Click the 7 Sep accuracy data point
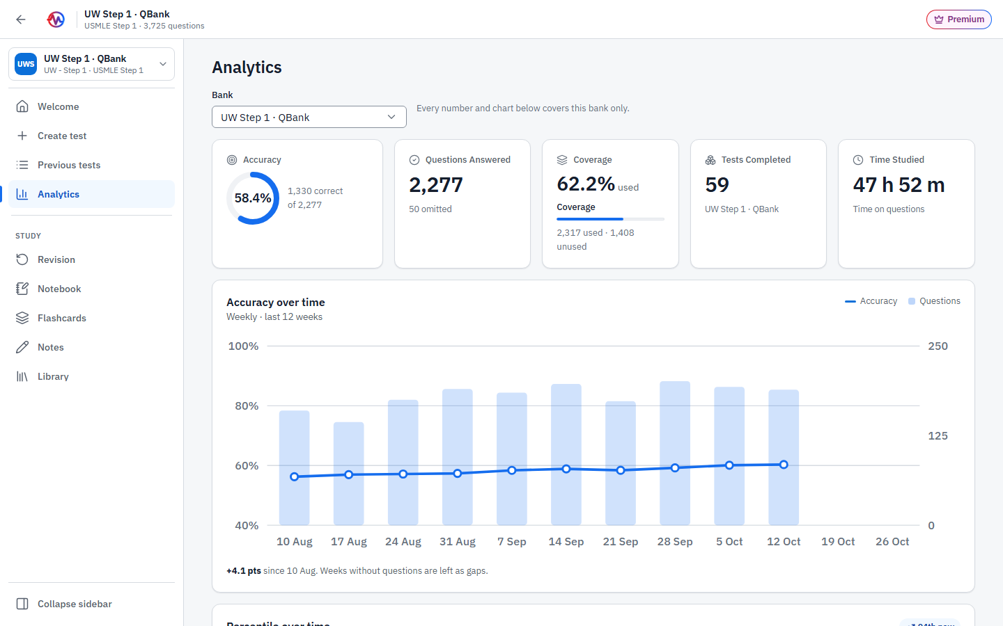 click(x=512, y=470)
